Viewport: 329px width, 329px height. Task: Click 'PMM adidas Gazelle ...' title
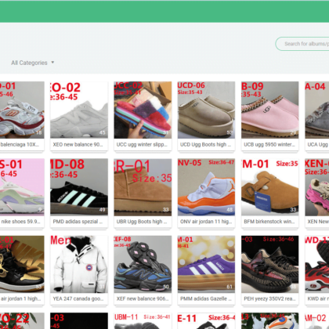pos(206,298)
